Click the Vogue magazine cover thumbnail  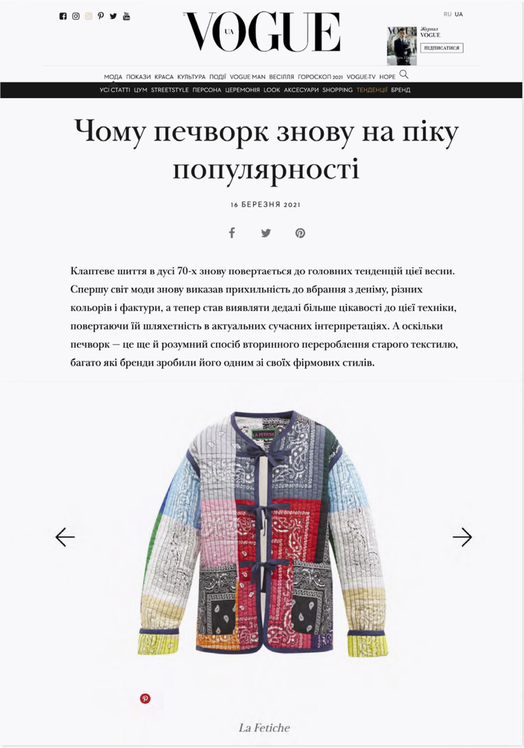pyautogui.click(x=402, y=46)
